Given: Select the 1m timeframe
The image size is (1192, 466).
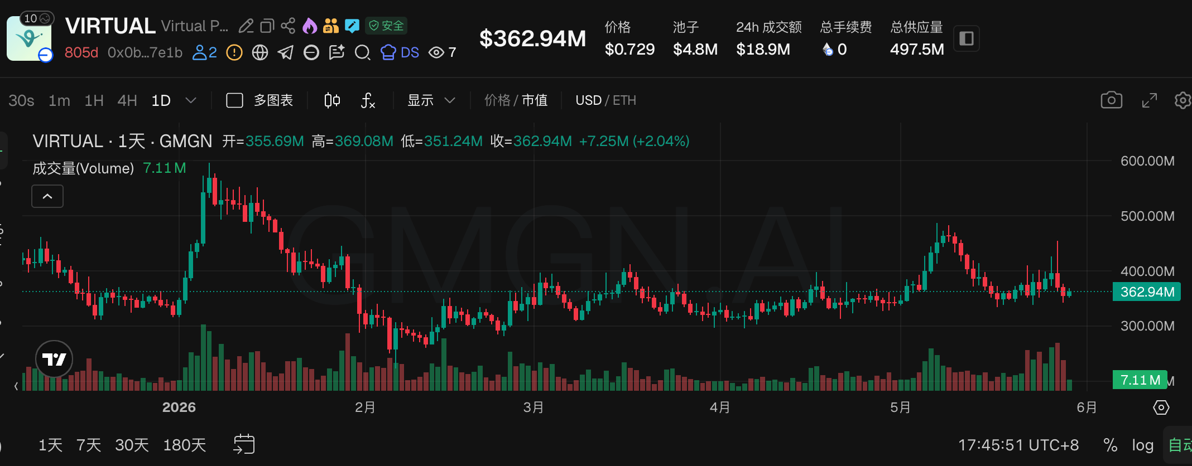Looking at the screenshot, I should pyautogui.click(x=59, y=100).
